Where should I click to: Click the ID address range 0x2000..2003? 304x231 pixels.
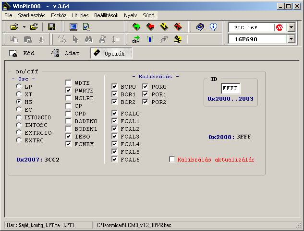[231, 99]
